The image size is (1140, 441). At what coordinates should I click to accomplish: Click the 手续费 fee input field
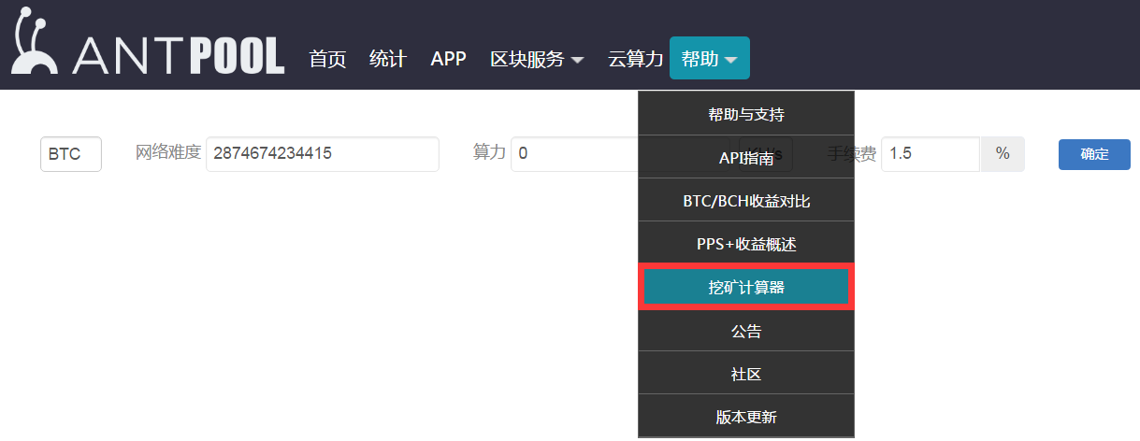point(930,154)
